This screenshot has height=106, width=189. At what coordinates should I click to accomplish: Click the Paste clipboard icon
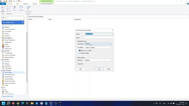9,11
